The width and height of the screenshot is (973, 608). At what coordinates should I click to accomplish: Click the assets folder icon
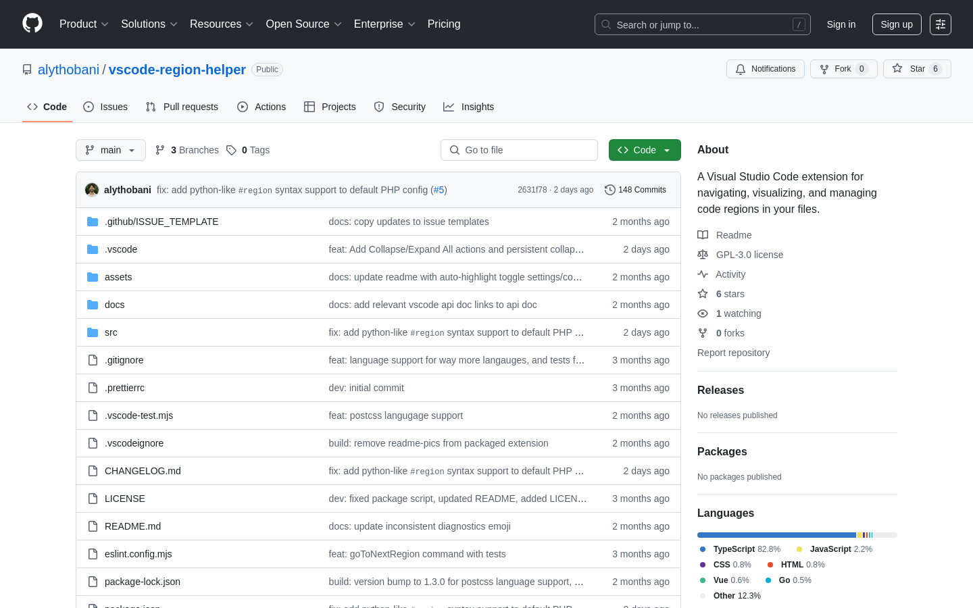(x=93, y=277)
